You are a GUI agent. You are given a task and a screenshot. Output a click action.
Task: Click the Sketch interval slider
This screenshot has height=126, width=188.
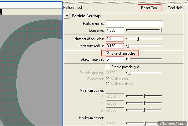[144, 59]
